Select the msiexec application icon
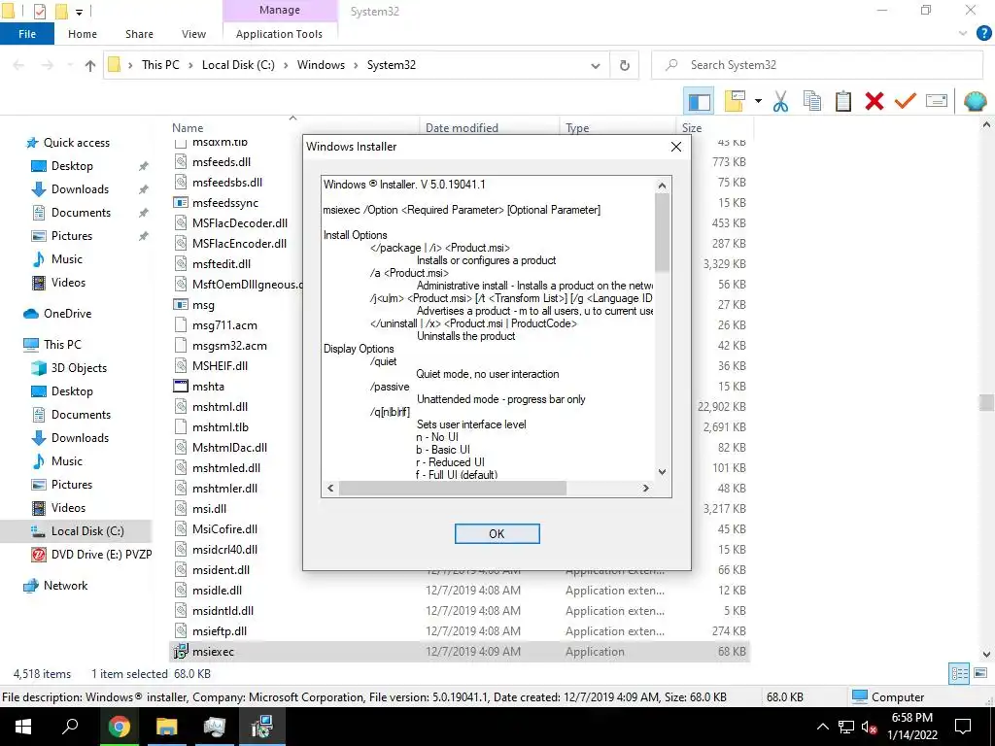Viewport: 995px width, 746px height. pyautogui.click(x=181, y=652)
